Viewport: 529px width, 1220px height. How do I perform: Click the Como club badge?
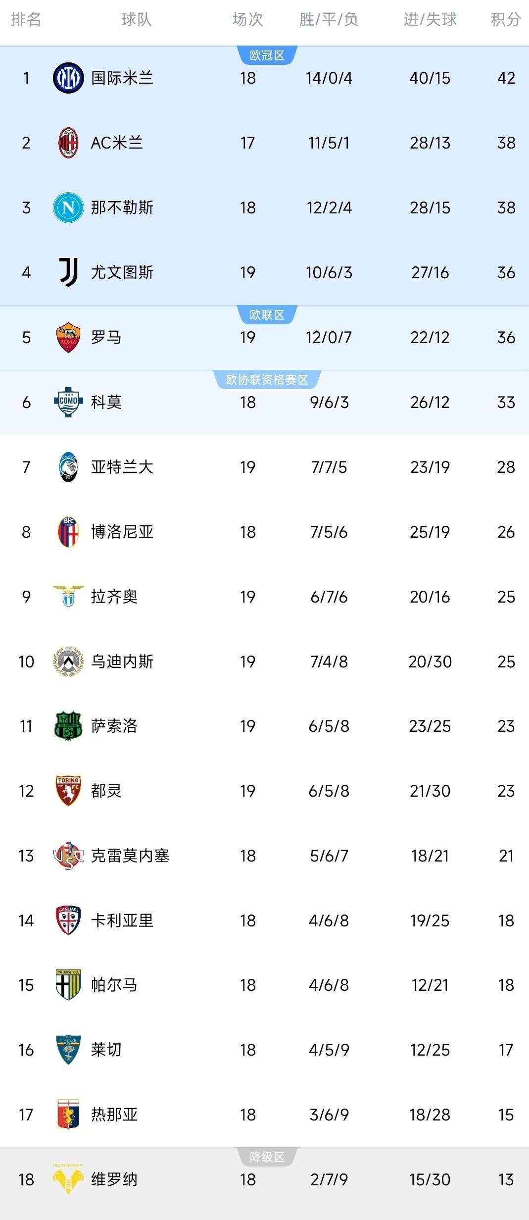point(68,402)
